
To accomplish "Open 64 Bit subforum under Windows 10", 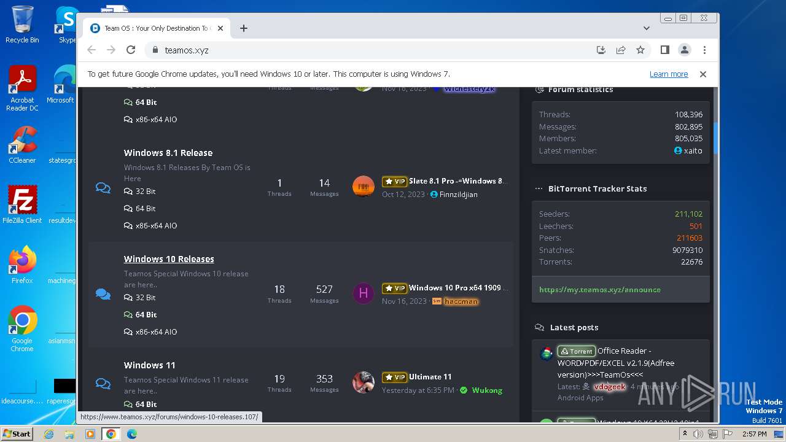I will [x=140, y=315].
